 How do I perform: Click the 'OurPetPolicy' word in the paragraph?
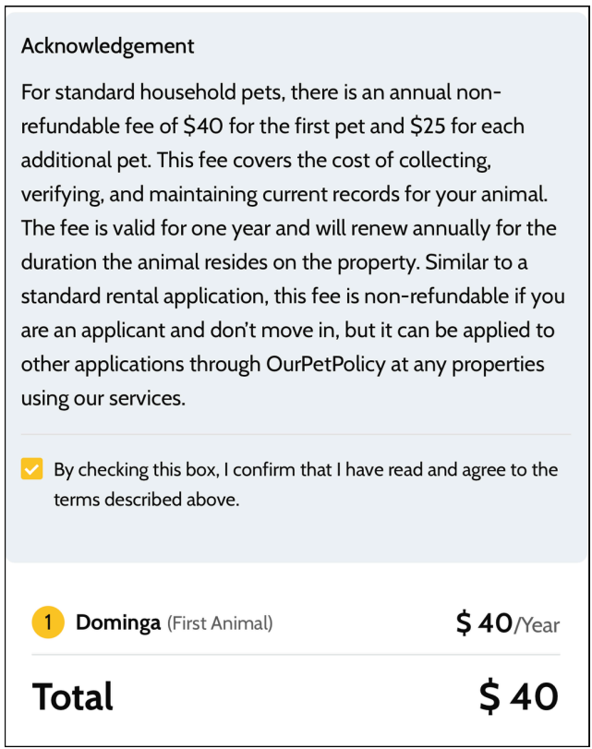pyautogui.click(x=325, y=365)
